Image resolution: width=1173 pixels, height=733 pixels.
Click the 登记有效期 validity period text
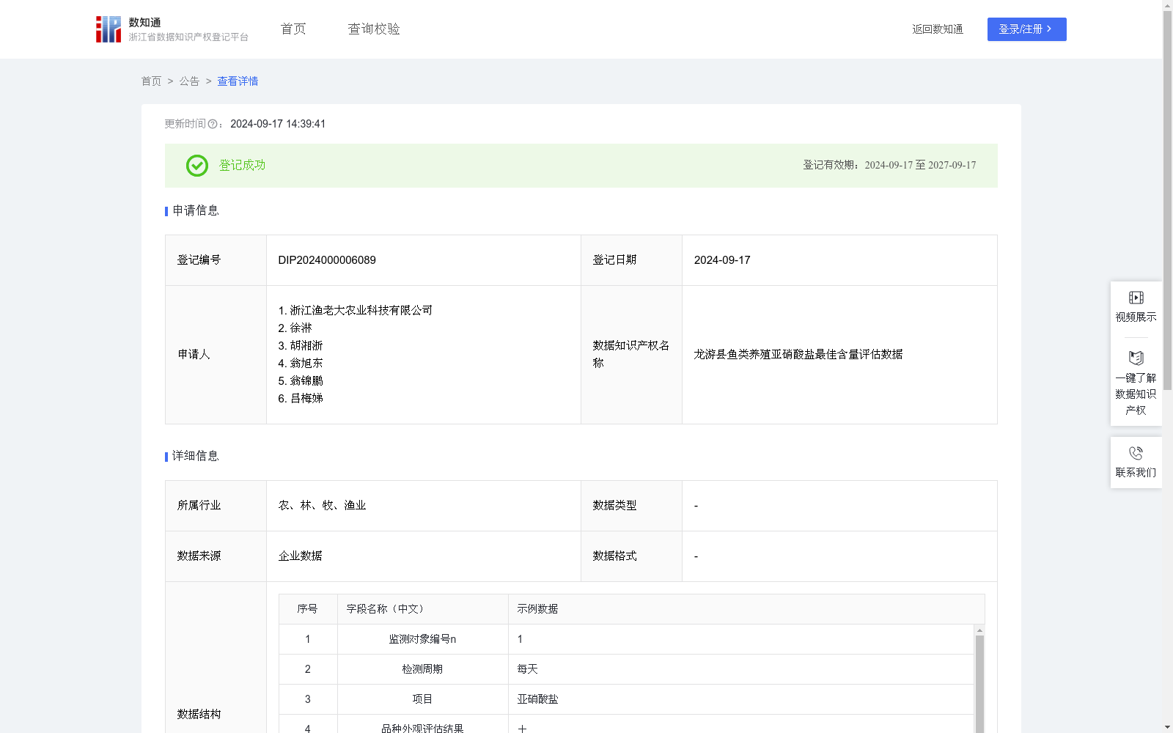click(889, 166)
